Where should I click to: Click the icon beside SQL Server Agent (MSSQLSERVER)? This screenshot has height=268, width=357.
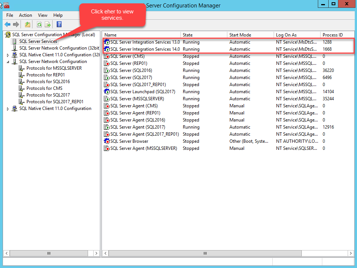(x=107, y=148)
